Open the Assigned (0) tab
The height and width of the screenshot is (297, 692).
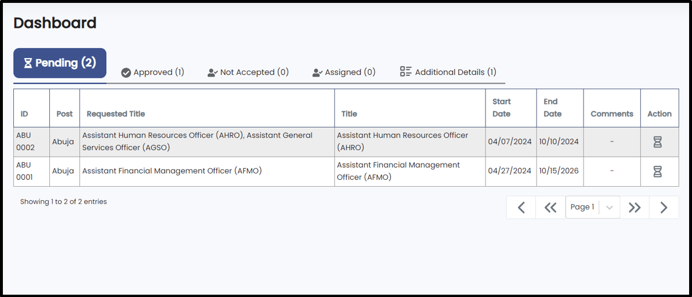[x=344, y=73]
